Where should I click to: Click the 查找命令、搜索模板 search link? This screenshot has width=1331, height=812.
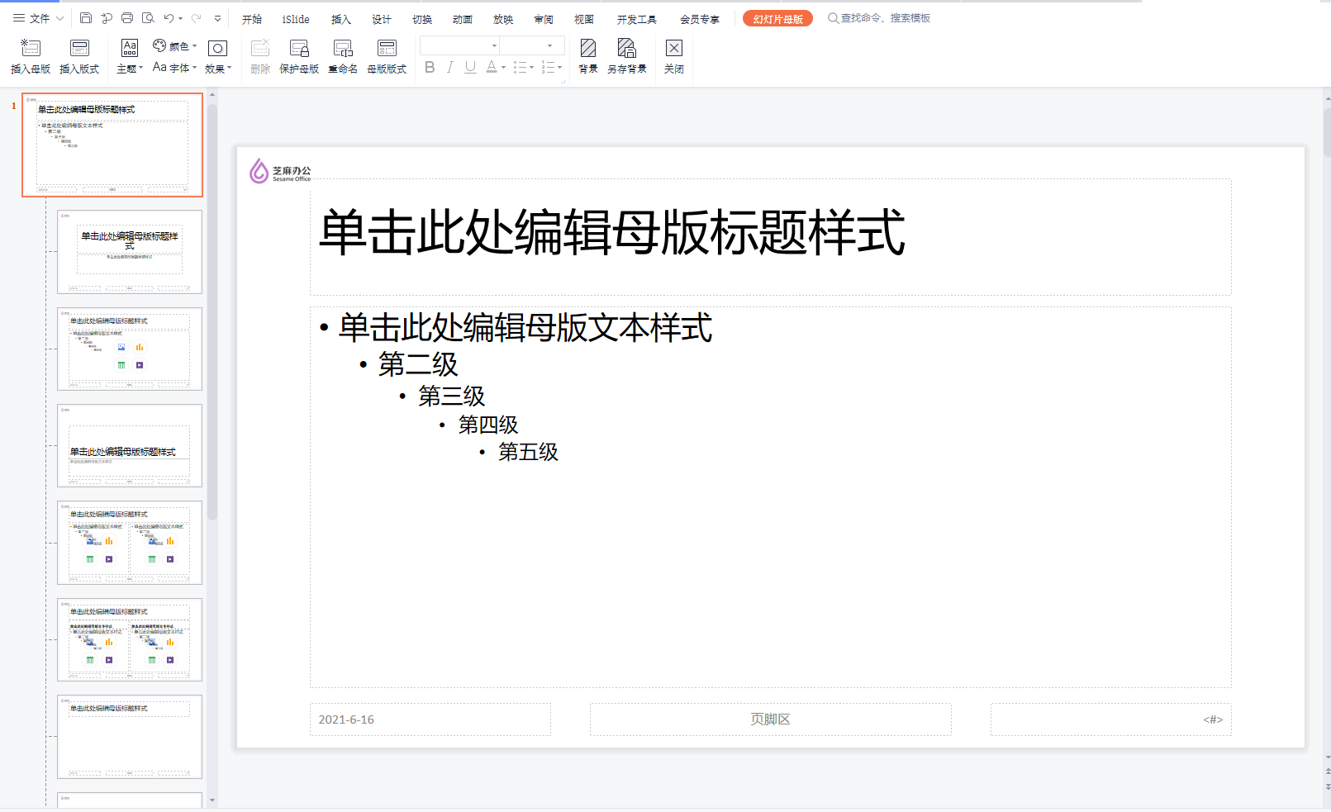click(881, 17)
